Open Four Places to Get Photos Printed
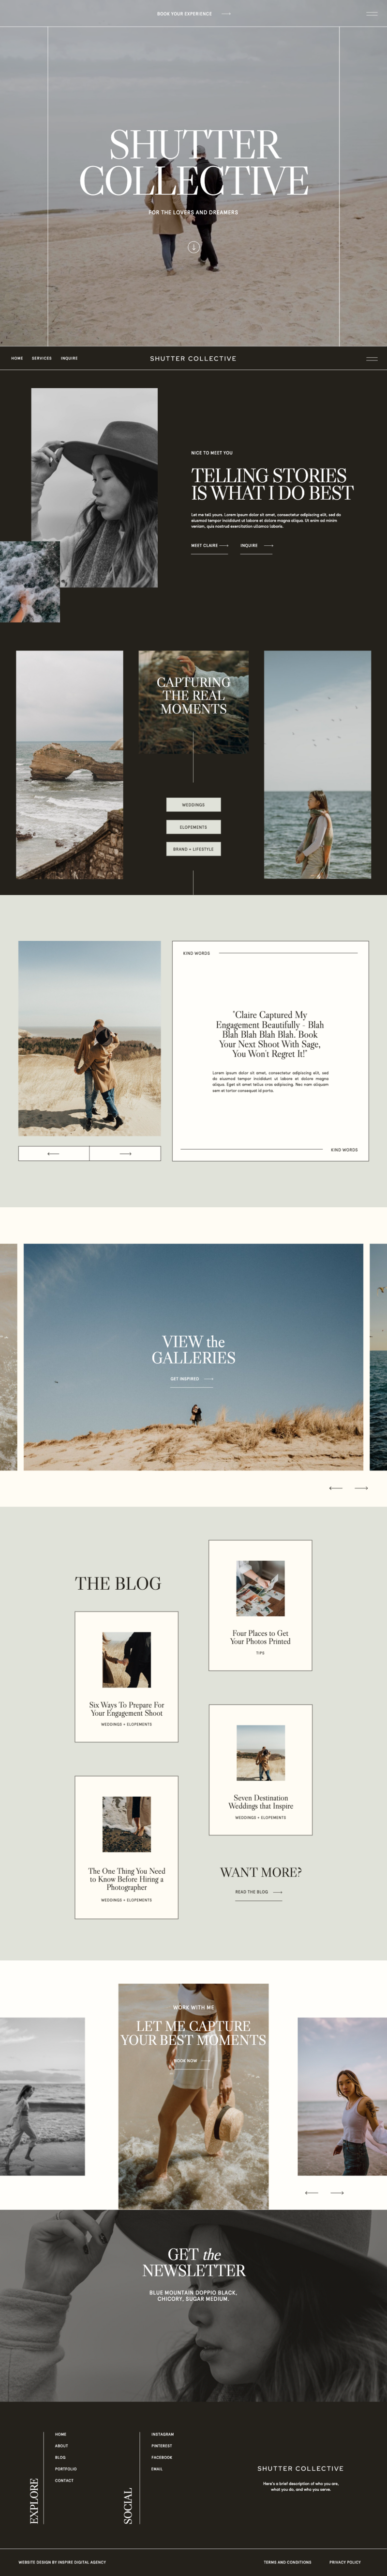The width and height of the screenshot is (387, 2576). pyautogui.click(x=260, y=1605)
